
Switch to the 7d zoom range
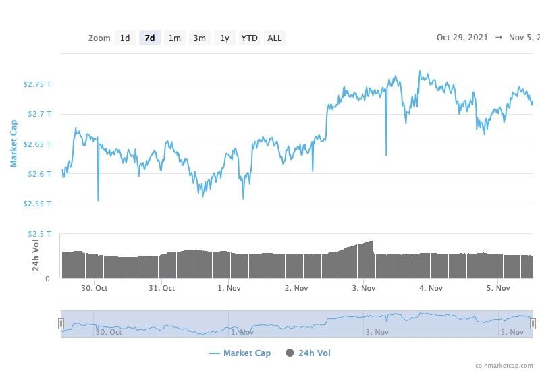coord(150,38)
